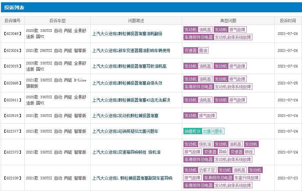Open the 经销商疑似出售问题车 complaint link
This screenshot has width=302, height=191.
tap(125, 131)
